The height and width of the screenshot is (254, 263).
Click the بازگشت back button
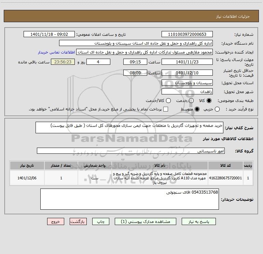(78, 222)
